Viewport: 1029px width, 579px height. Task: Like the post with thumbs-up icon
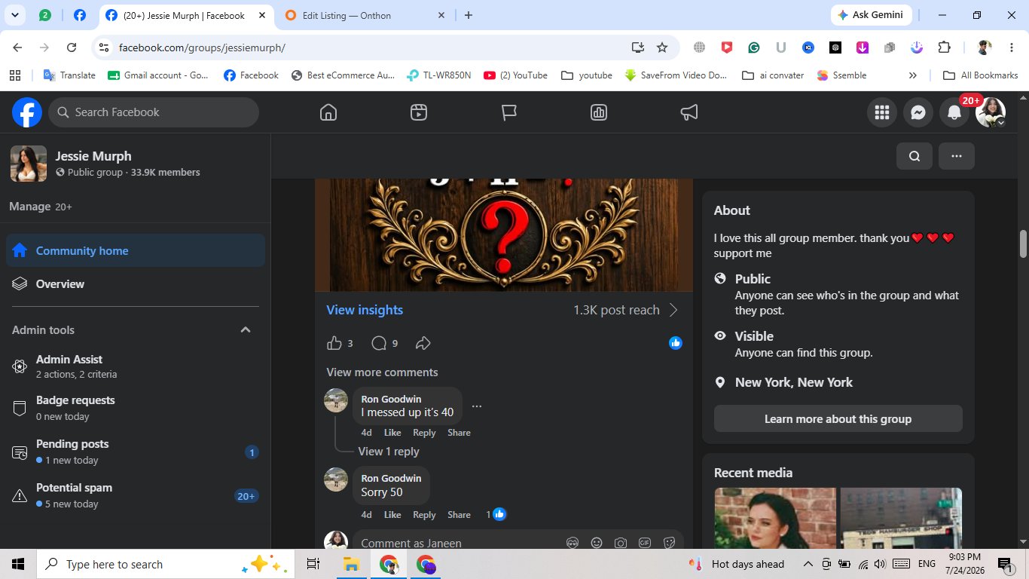[334, 343]
